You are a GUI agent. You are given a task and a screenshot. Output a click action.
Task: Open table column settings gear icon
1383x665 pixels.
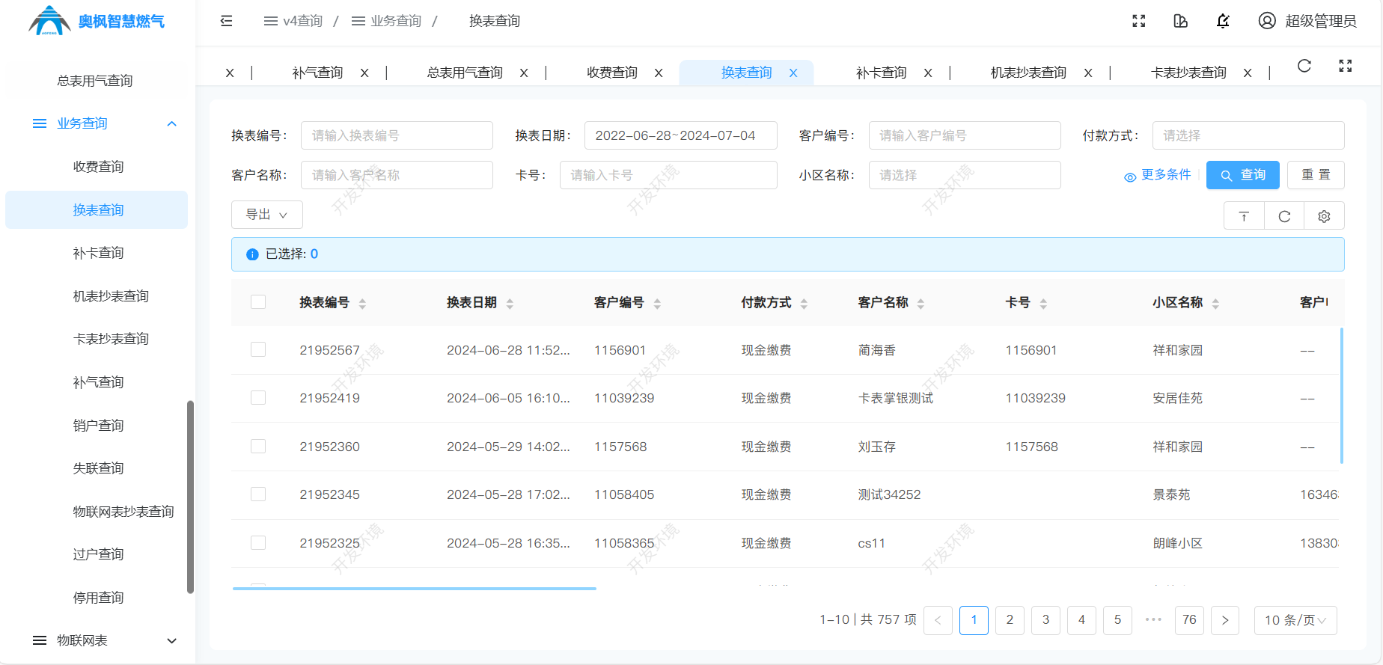[1324, 216]
